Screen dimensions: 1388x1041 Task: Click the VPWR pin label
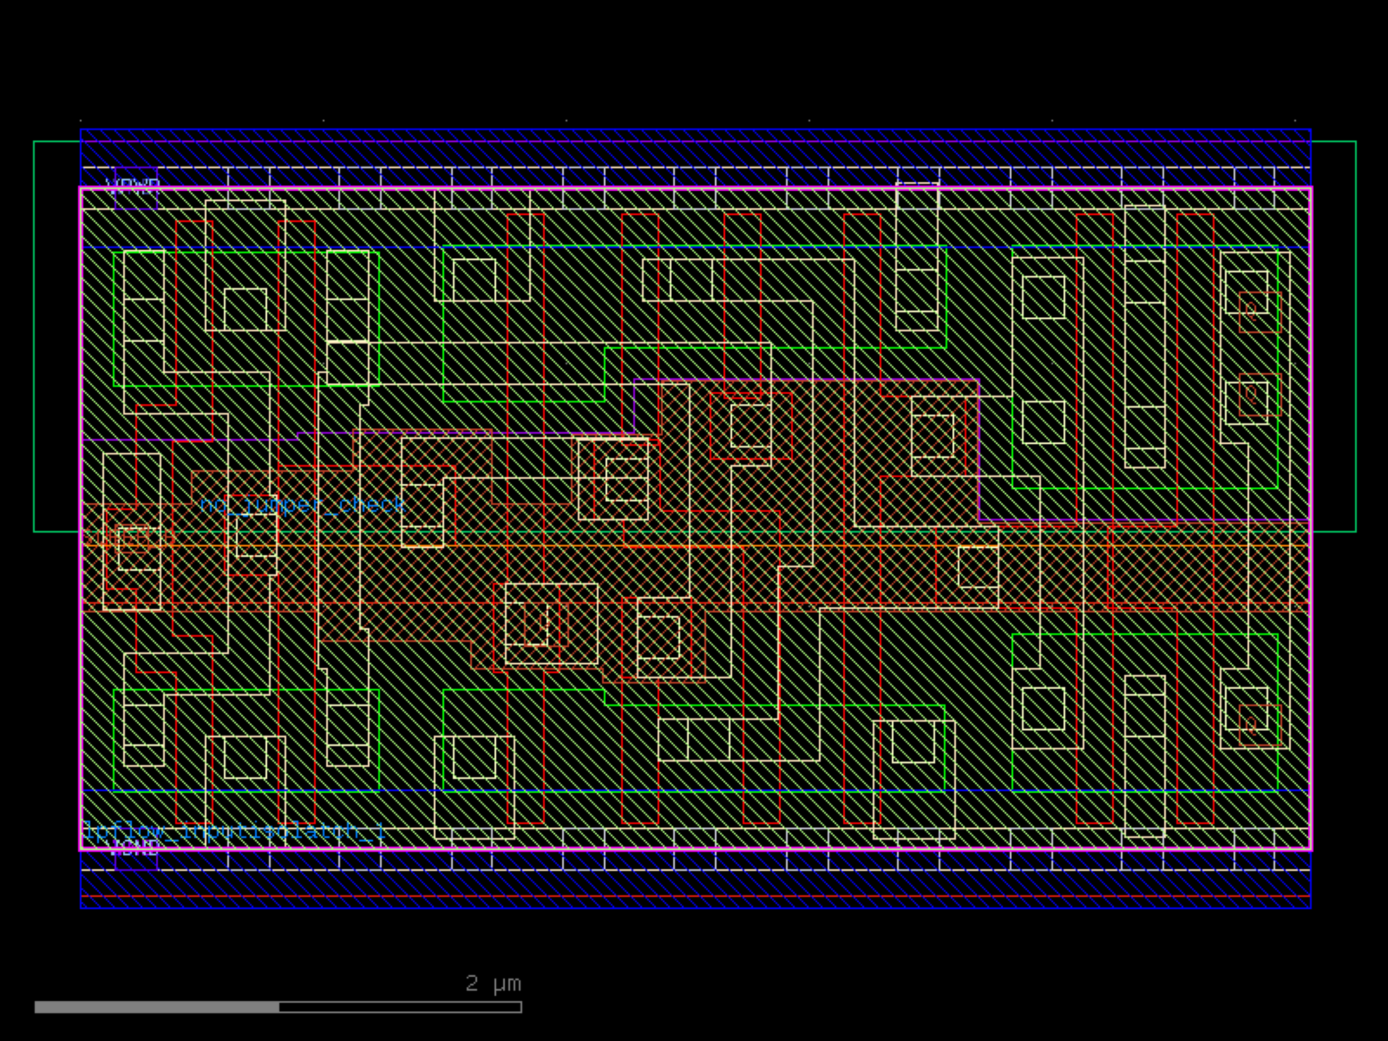coord(133,185)
